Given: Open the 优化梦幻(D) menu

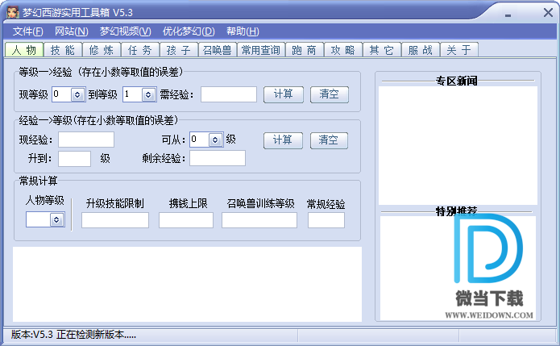Looking at the screenshot, I should [189, 31].
